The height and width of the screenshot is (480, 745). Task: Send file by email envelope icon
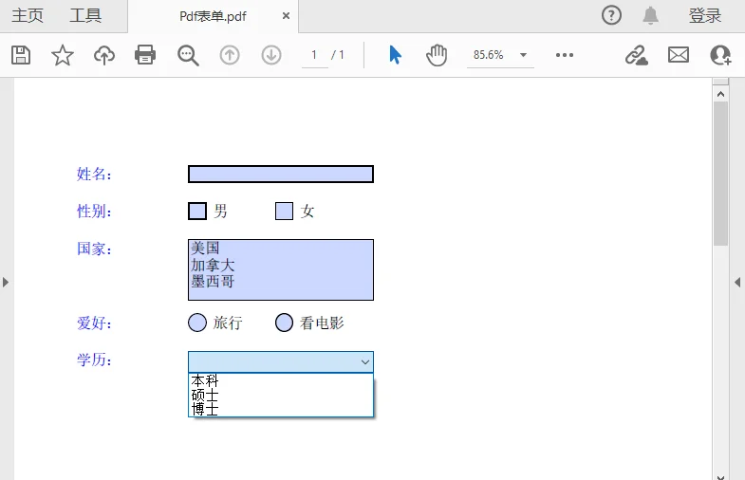click(x=679, y=55)
